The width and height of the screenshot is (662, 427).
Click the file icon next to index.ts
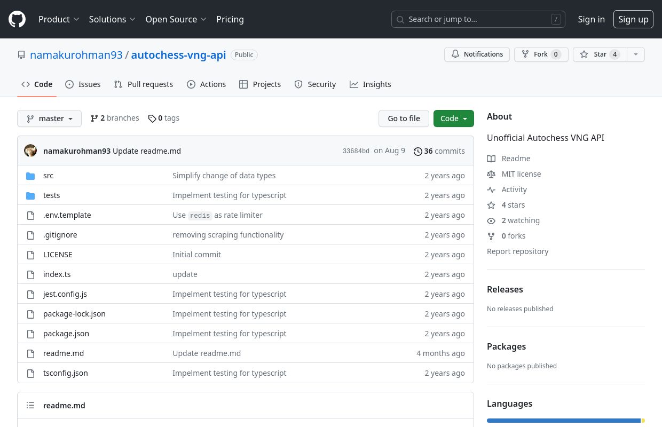(30, 274)
